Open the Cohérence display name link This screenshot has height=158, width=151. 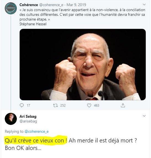click(29, 5)
